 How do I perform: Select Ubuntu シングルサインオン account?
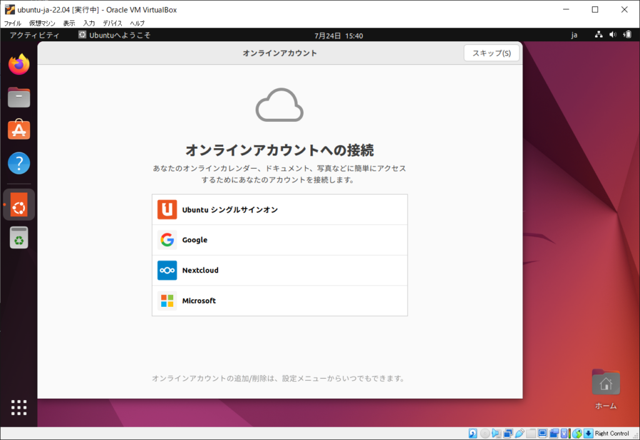279,209
